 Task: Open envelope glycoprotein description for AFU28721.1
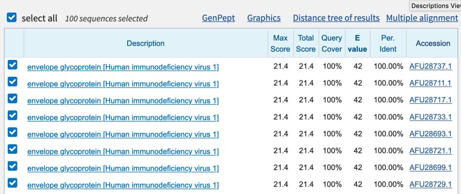(x=123, y=152)
